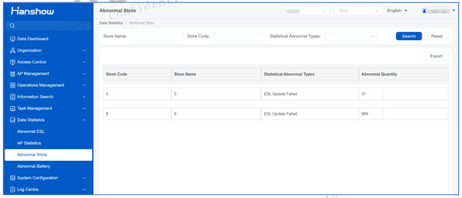Viewport: 462px width, 198px height.
Task: Open the English language dropdown
Action: pos(397,11)
